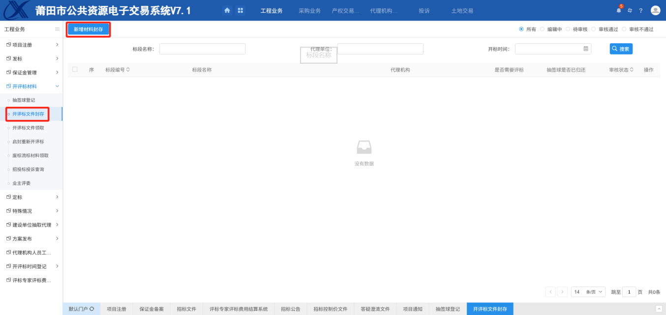This screenshot has height=315, width=666.
Task: Click the 标段名称 input field
Action: pyautogui.click(x=202, y=49)
